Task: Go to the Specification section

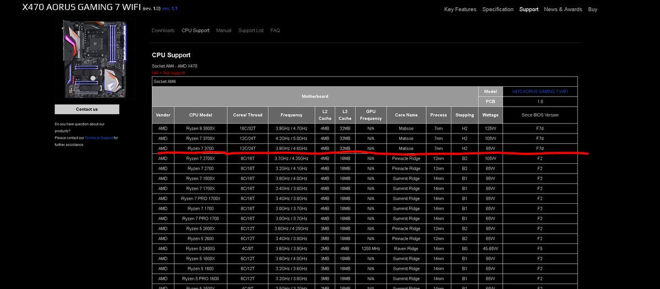Action: tap(498, 9)
